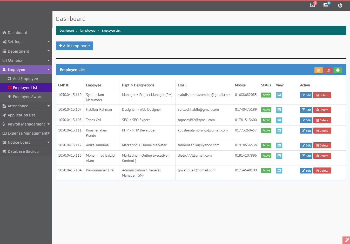
Task: Click email tahnimaanika@yahoo.com
Action: point(199,145)
